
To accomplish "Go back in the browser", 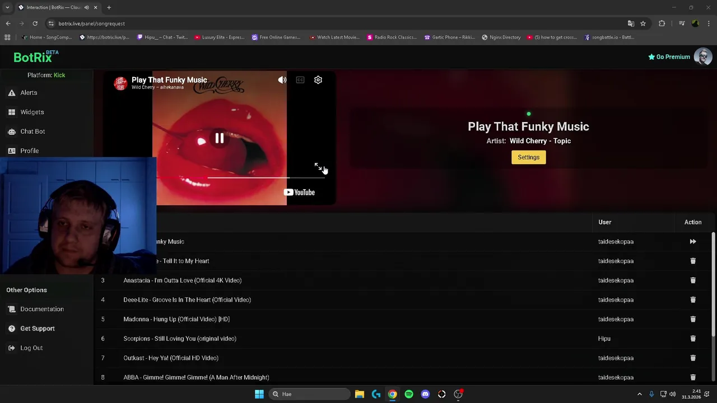I will [8, 24].
